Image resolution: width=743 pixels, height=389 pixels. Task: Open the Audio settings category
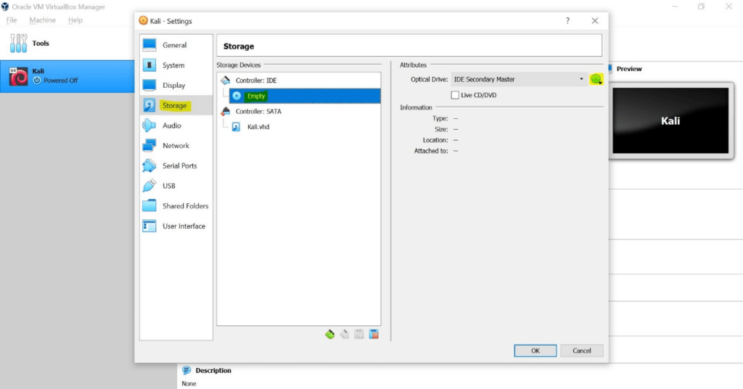176,126
